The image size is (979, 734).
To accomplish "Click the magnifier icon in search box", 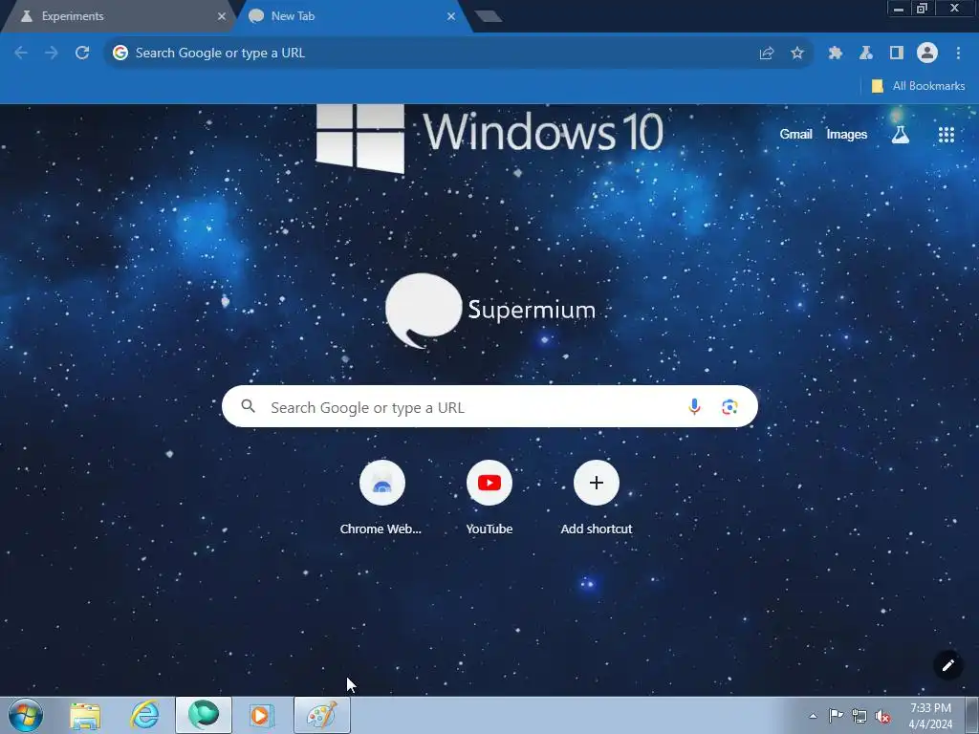I will coord(248,406).
